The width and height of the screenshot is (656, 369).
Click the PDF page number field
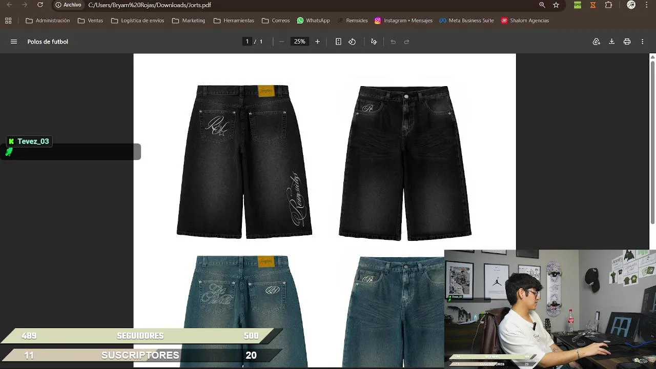[247, 42]
